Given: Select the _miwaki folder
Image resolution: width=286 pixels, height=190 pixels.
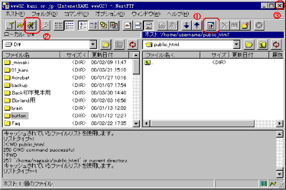Looking at the screenshot, I should (x=17, y=62).
